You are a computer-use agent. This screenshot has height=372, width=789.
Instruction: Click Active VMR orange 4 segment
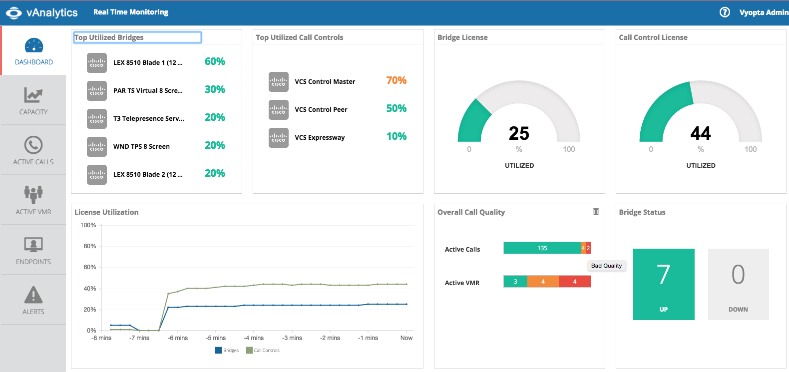(x=543, y=282)
